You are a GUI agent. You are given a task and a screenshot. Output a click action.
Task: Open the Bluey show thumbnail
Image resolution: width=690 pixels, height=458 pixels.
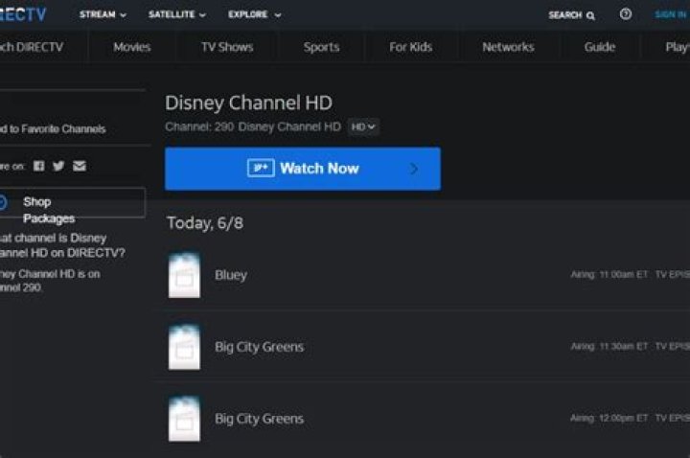click(184, 275)
